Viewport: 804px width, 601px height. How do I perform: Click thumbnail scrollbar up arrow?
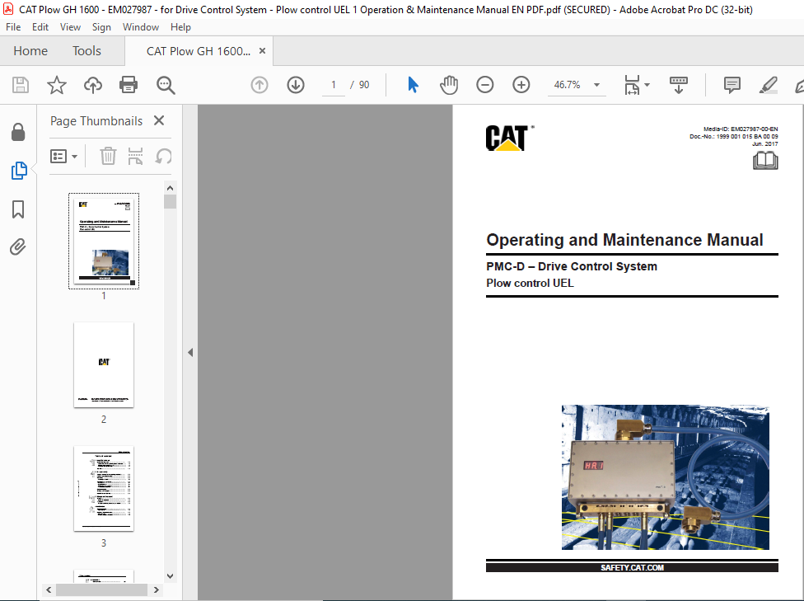tap(171, 188)
